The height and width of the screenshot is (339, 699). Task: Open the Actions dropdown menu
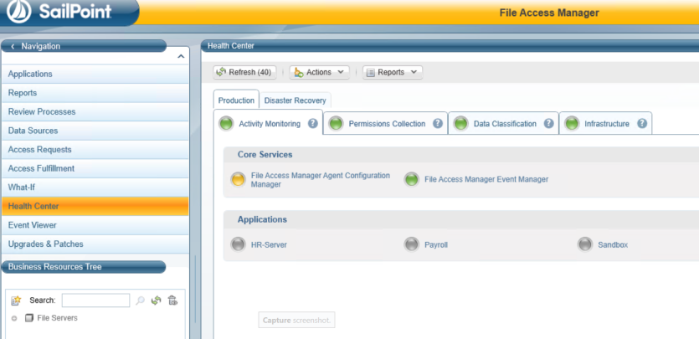coord(319,73)
